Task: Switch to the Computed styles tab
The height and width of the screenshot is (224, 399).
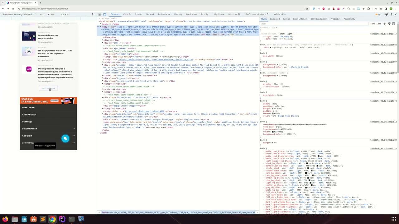Action: pos(275,19)
